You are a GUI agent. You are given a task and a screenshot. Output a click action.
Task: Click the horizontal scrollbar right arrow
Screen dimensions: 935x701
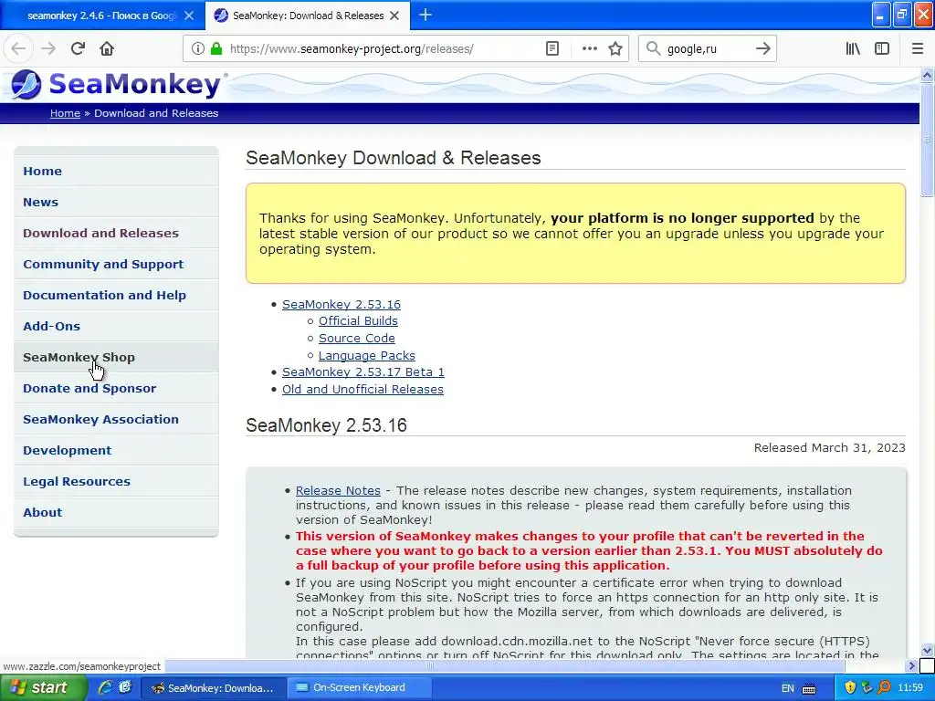(911, 665)
